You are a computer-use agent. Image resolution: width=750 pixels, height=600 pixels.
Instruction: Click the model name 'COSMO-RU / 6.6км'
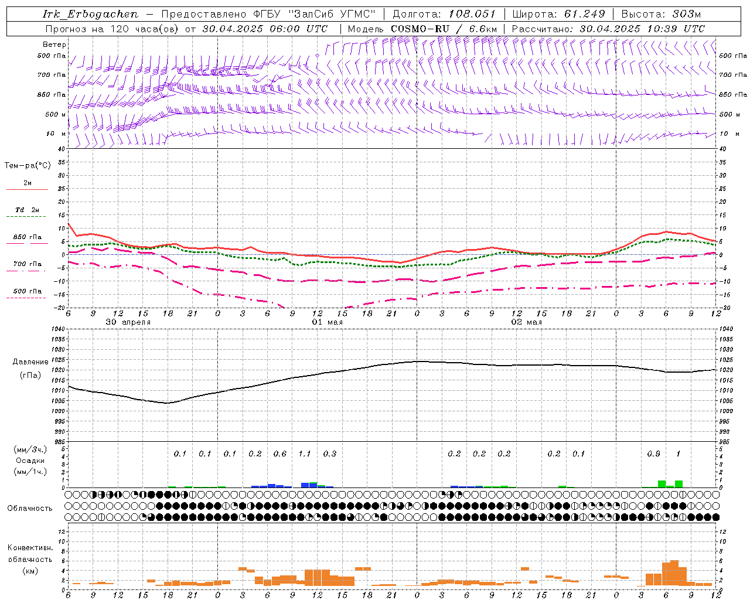[444, 29]
